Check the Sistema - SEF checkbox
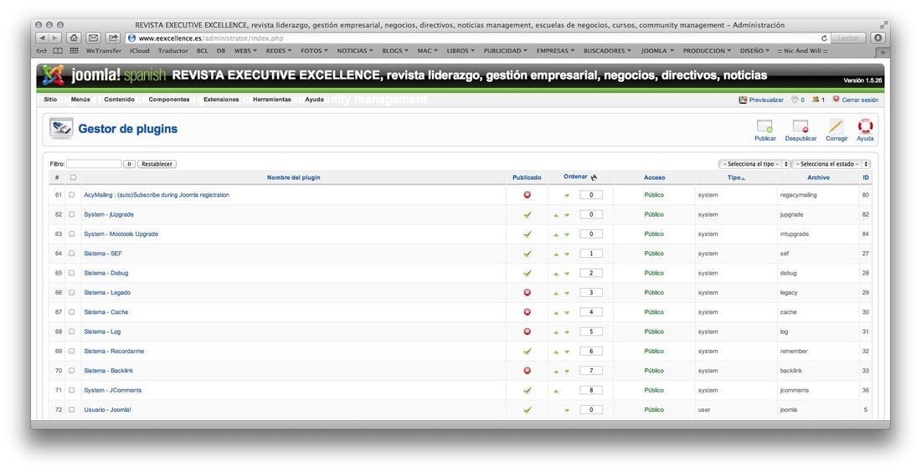The height and width of the screenshot is (472, 921). 72,254
